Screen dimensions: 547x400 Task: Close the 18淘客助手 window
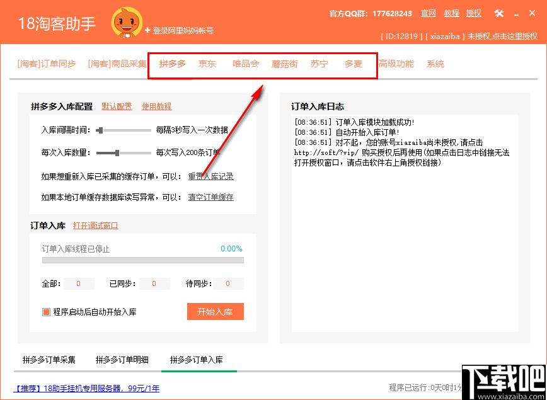click(x=532, y=13)
